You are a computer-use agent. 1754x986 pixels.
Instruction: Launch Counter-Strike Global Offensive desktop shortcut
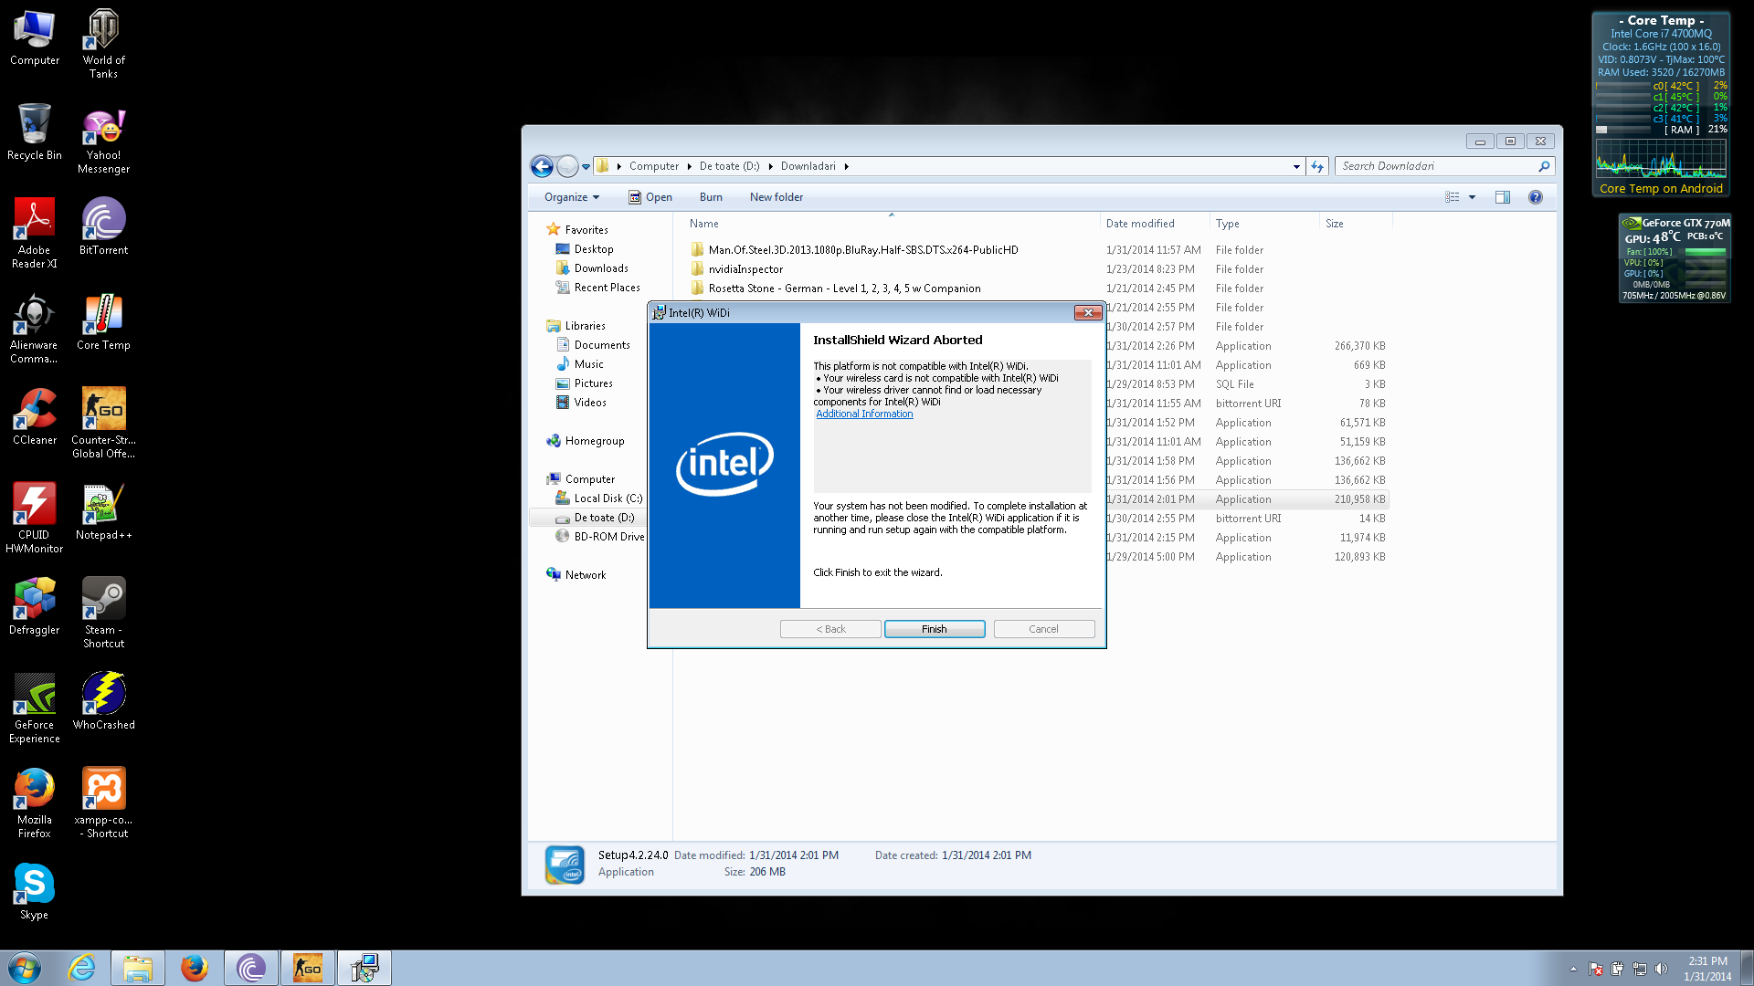[103, 424]
